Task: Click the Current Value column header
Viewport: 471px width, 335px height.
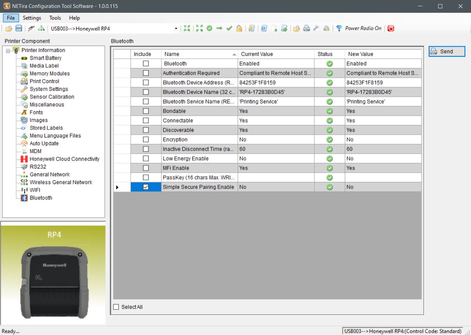Action: 276,54
